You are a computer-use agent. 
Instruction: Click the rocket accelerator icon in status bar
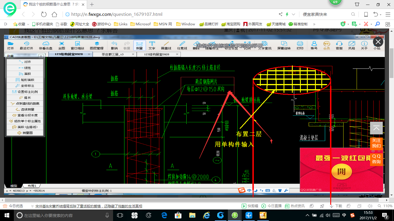click(x=322, y=206)
